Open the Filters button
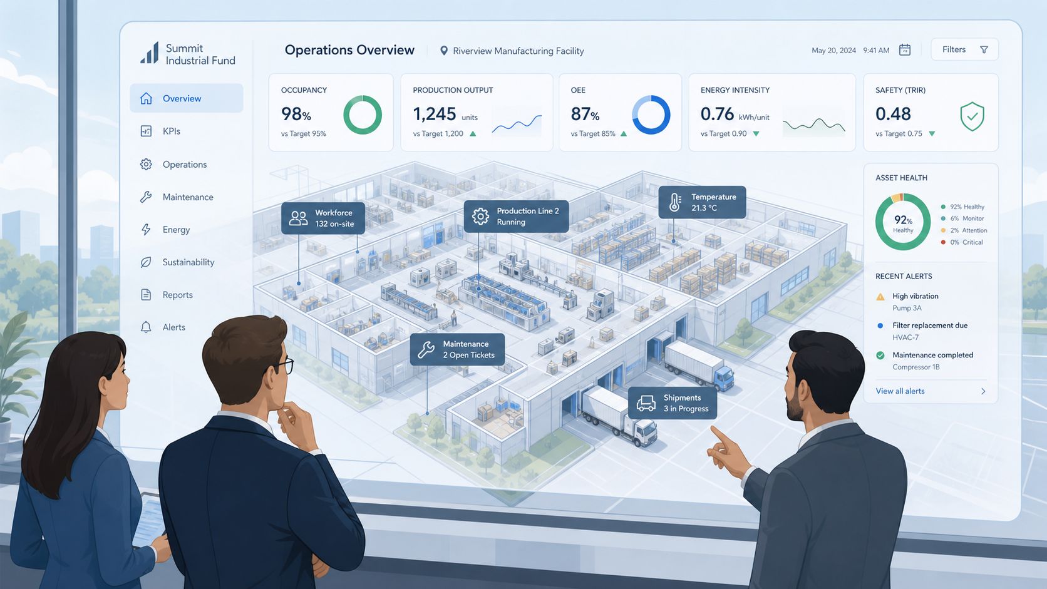 point(964,49)
